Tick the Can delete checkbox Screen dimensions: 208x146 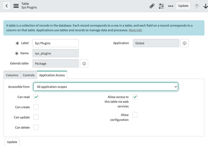(x=36, y=127)
